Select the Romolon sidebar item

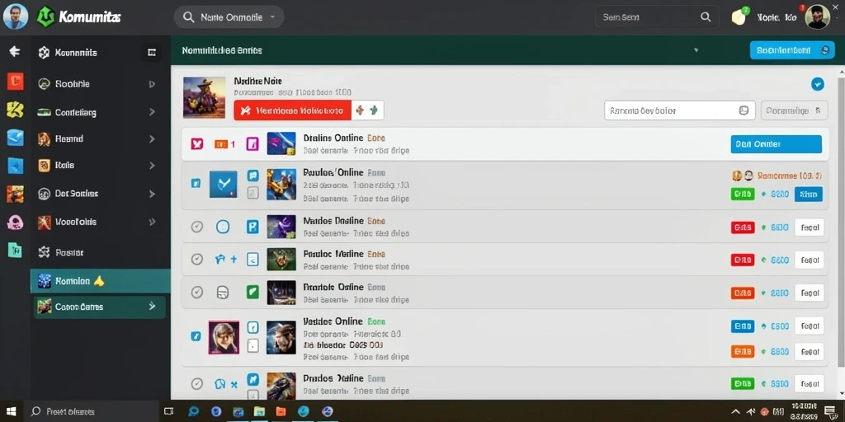click(x=100, y=281)
